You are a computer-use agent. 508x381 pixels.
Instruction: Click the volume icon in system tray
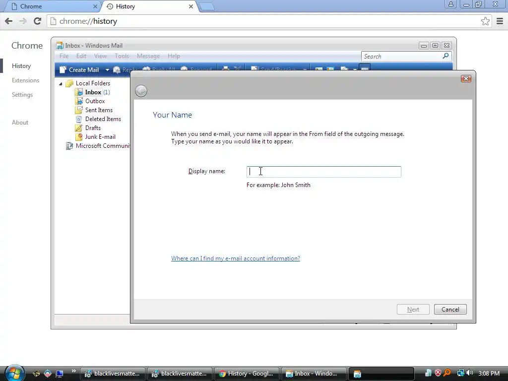point(469,373)
